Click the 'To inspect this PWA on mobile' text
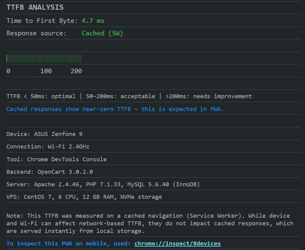Screen dimensions: 305x250 (x=69, y=244)
